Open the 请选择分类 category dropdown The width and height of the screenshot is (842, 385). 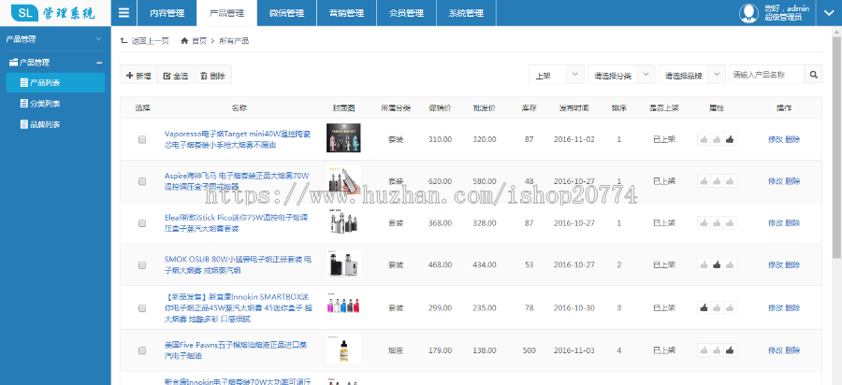(620, 75)
